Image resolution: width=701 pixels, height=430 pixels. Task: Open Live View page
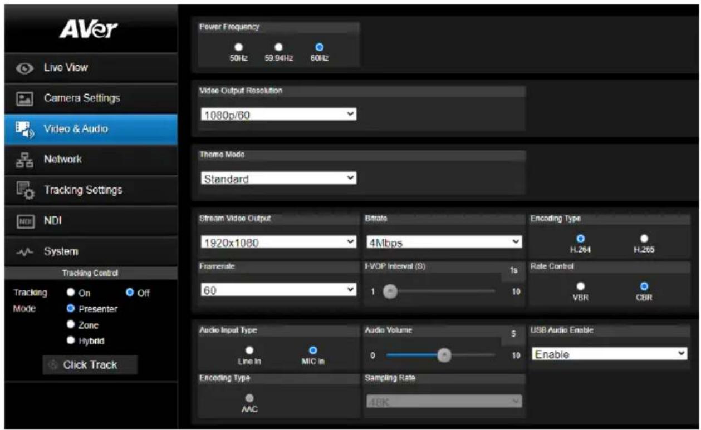pyautogui.click(x=91, y=68)
